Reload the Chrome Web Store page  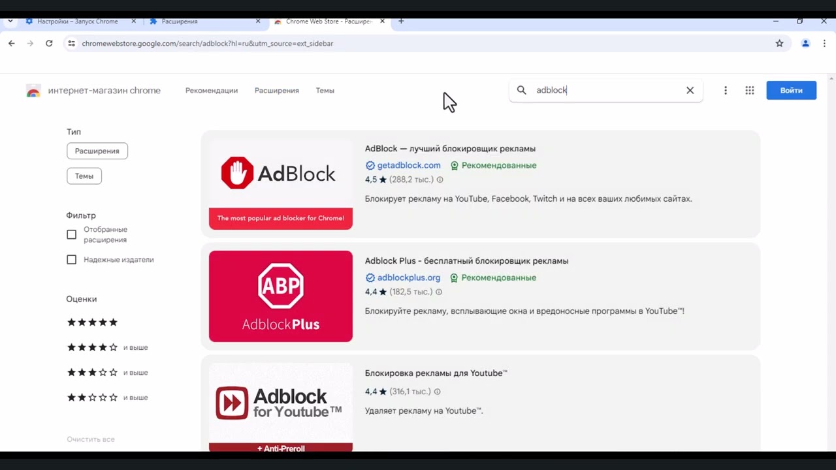tap(49, 43)
